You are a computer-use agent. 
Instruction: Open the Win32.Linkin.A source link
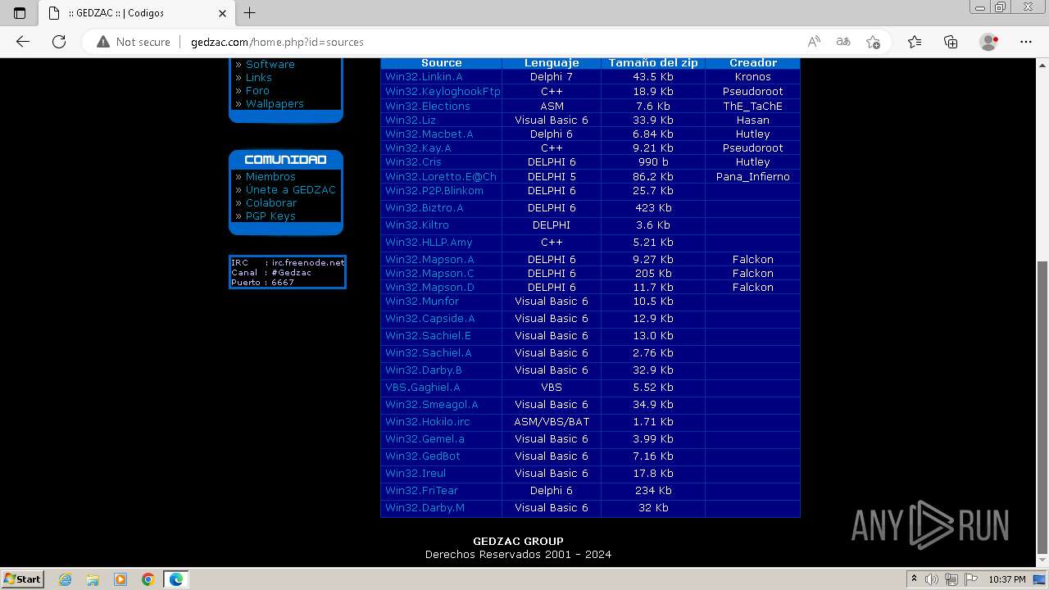pyautogui.click(x=424, y=76)
